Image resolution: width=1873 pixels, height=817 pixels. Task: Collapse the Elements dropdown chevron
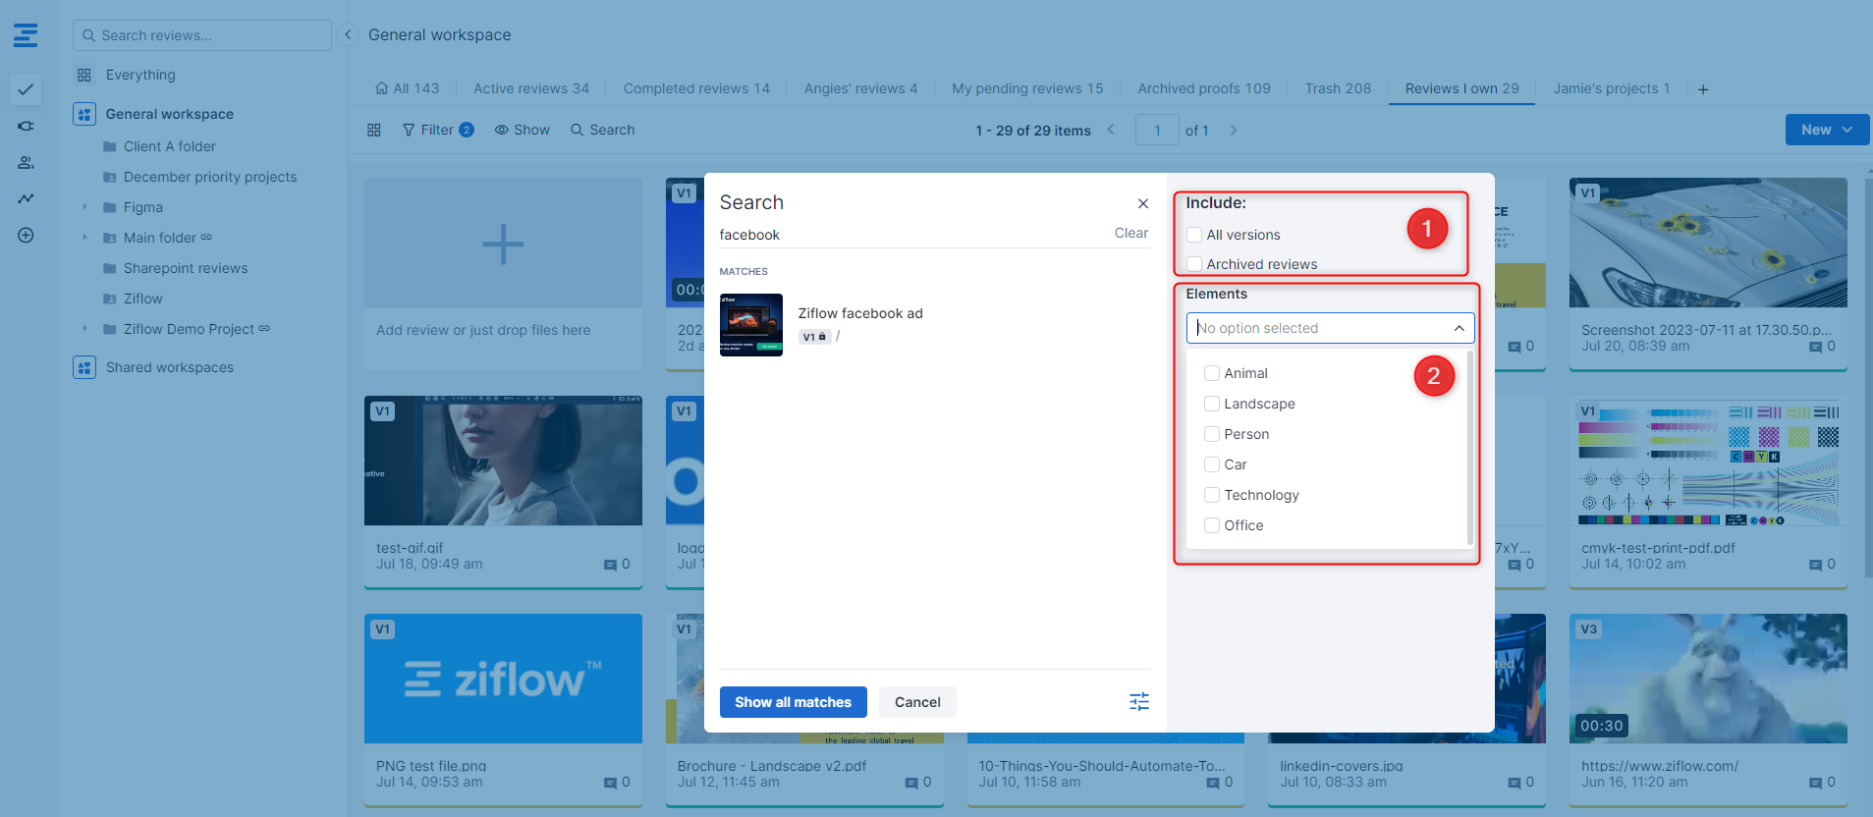[x=1459, y=328]
